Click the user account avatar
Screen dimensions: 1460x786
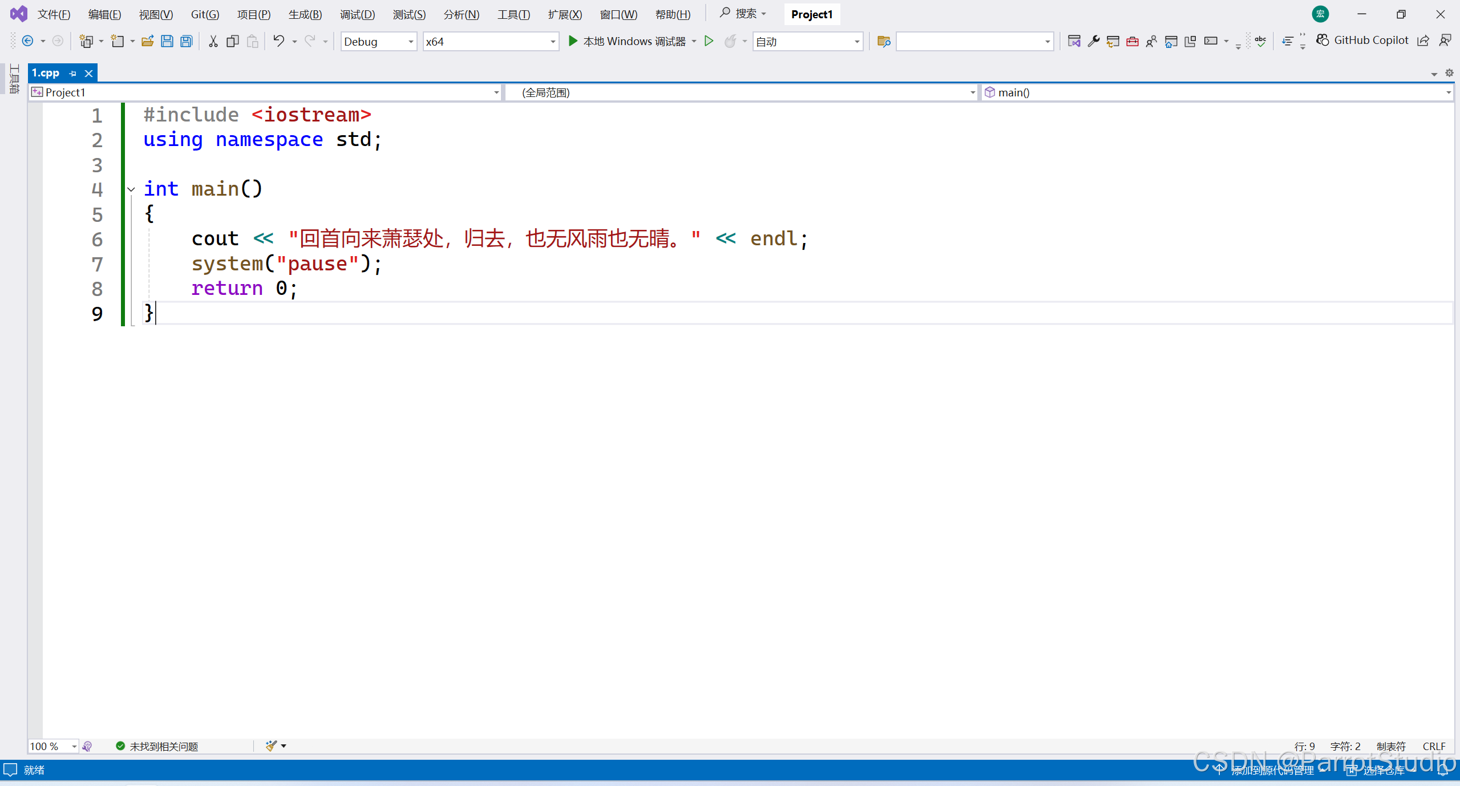pyautogui.click(x=1320, y=14)
